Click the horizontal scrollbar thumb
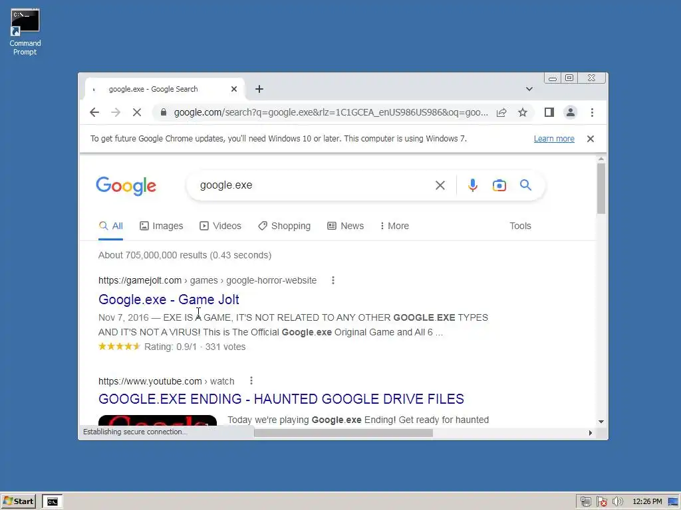This screenshot has height=510, width=681. click(343, 433)
